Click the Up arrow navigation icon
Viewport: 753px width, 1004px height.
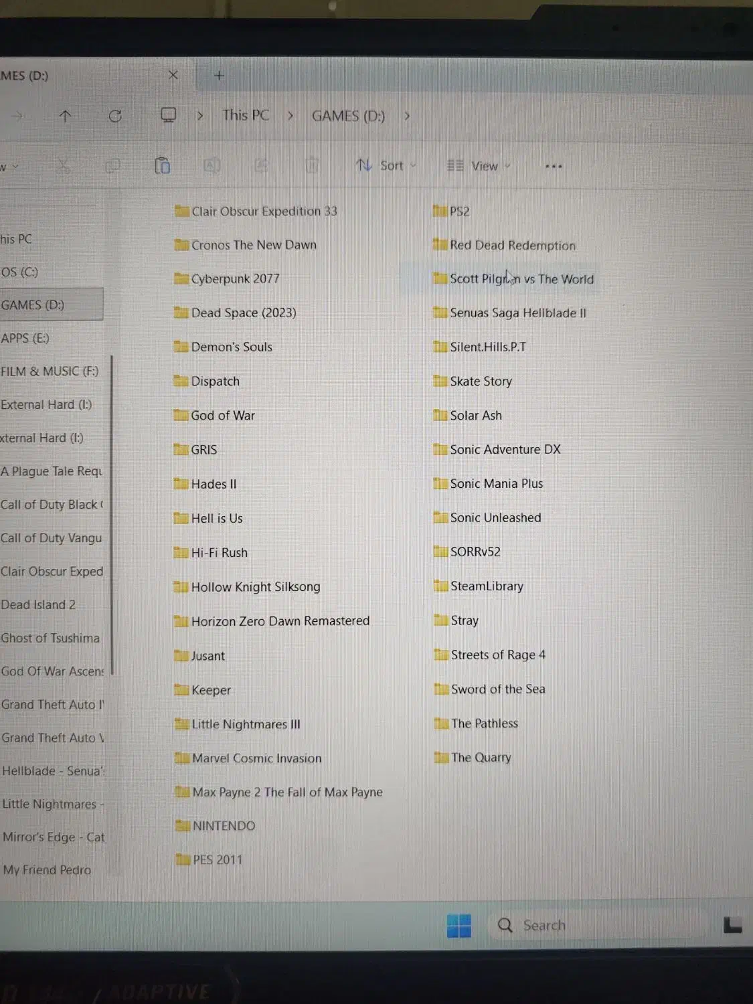(65, 116)
